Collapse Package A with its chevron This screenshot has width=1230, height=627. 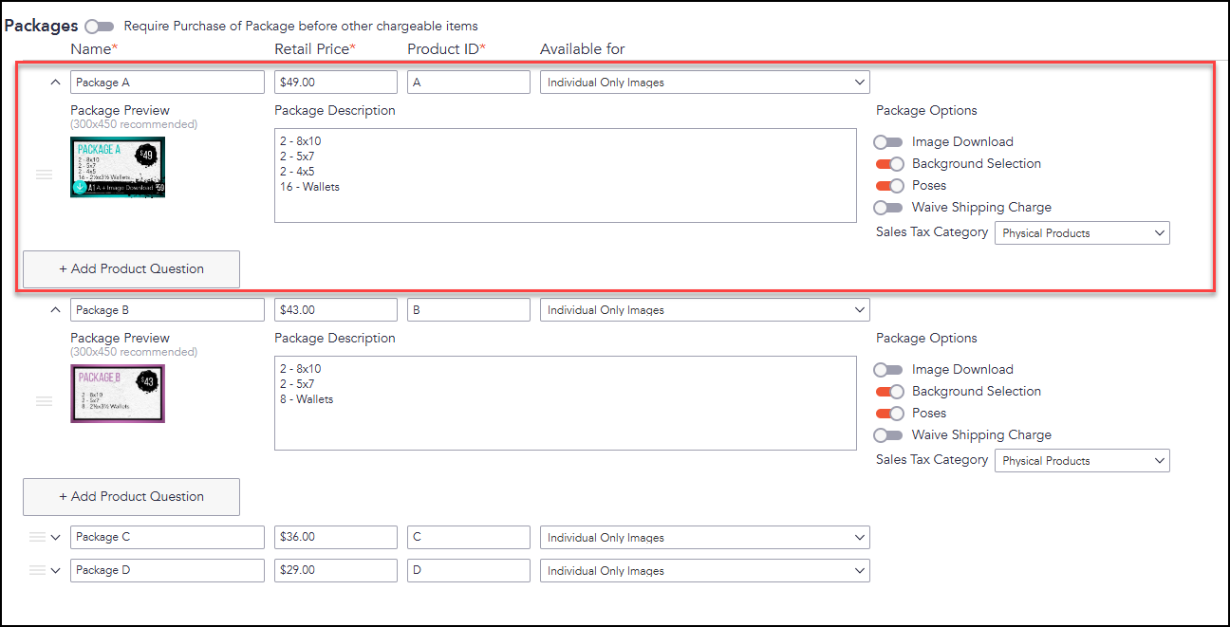[55, 83]
